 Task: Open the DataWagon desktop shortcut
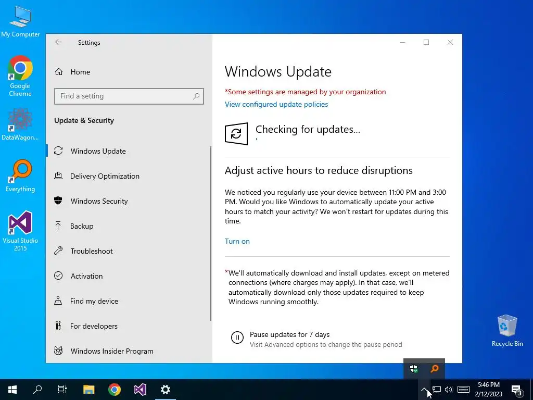point(20,124)
